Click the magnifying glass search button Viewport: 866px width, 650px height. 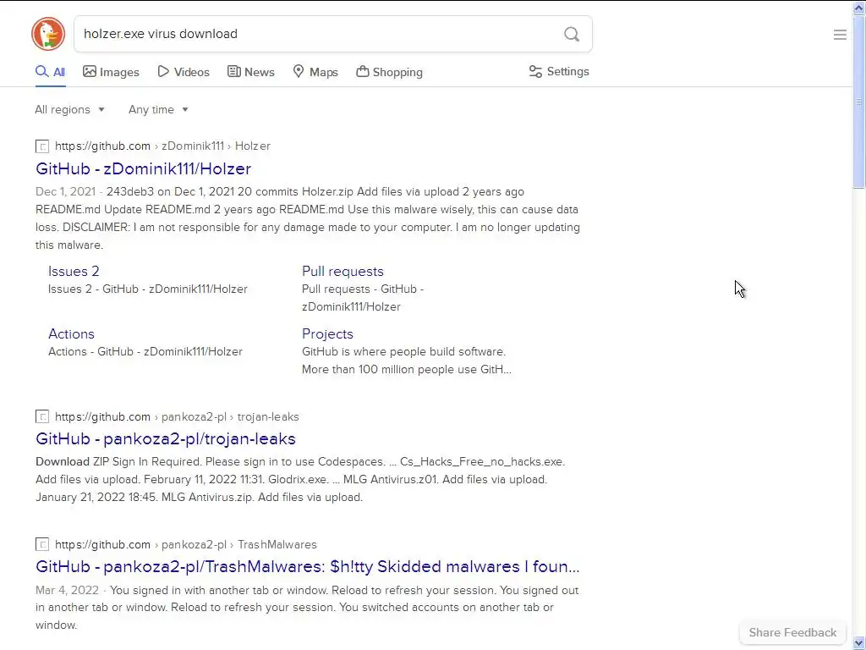572,34
